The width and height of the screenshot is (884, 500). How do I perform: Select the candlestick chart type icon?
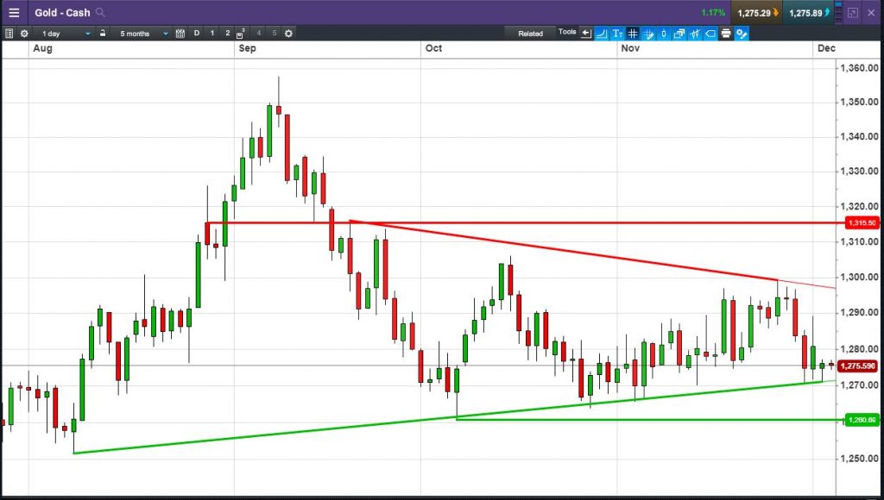click(x=664, y=34)
